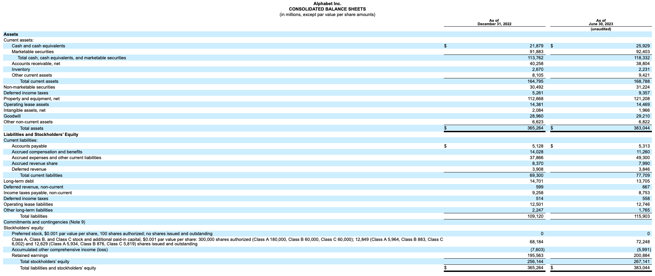
Task: Select the 'As of June 30, 2023' column header
Action: (x=601, y=22)
